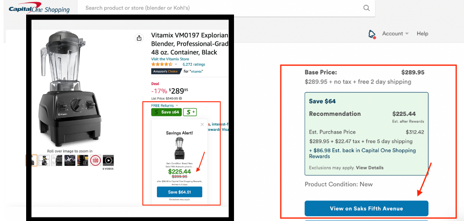Click the search magnifier icon

[367, 8]
